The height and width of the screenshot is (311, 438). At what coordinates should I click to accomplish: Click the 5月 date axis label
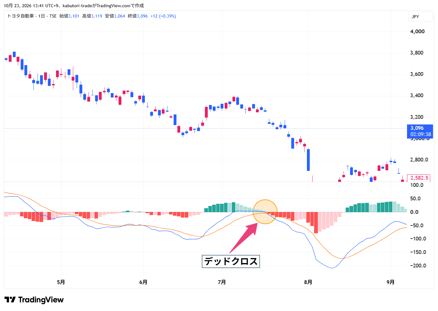pyautogui.click(x=61, y=282)
